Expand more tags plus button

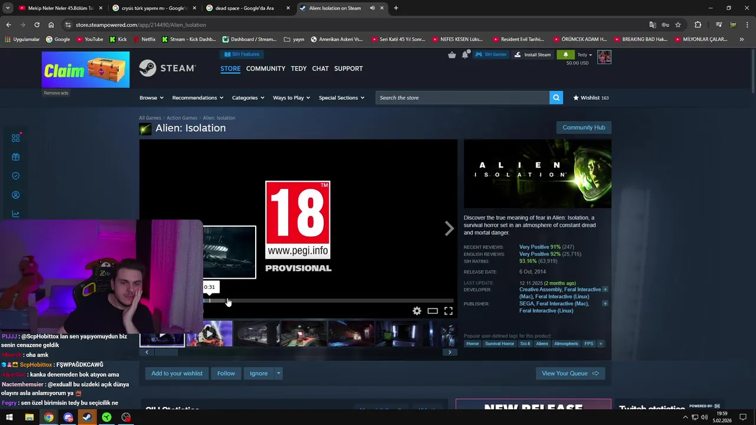[601, 344]
